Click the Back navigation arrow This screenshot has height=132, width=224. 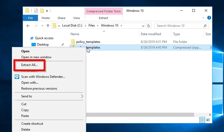28,26
